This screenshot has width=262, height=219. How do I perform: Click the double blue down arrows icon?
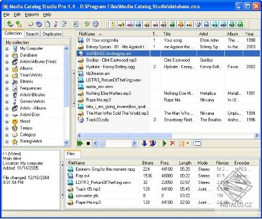pyautogui.click(x=152, y=144)
